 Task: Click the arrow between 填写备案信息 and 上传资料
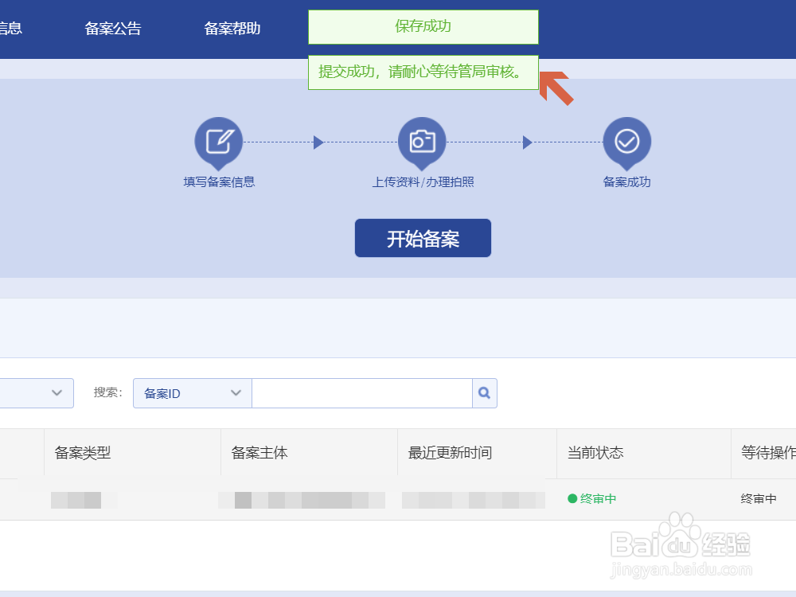[x=318, y=142]
